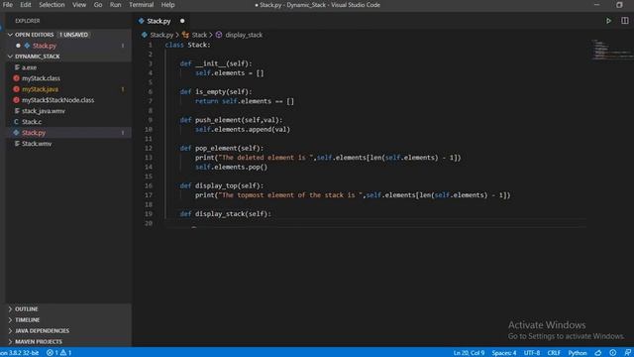Click the Stack class breadcrumb

[199, 35]
